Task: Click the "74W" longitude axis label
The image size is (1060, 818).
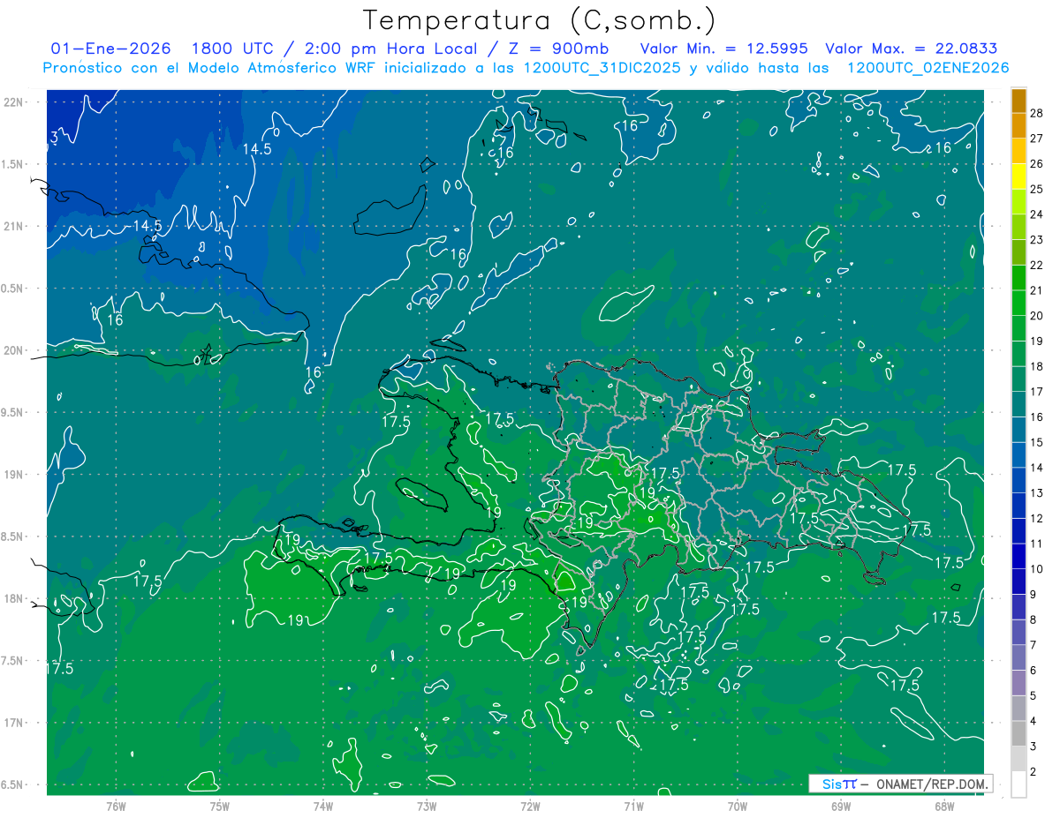Action: click(322, 807)
